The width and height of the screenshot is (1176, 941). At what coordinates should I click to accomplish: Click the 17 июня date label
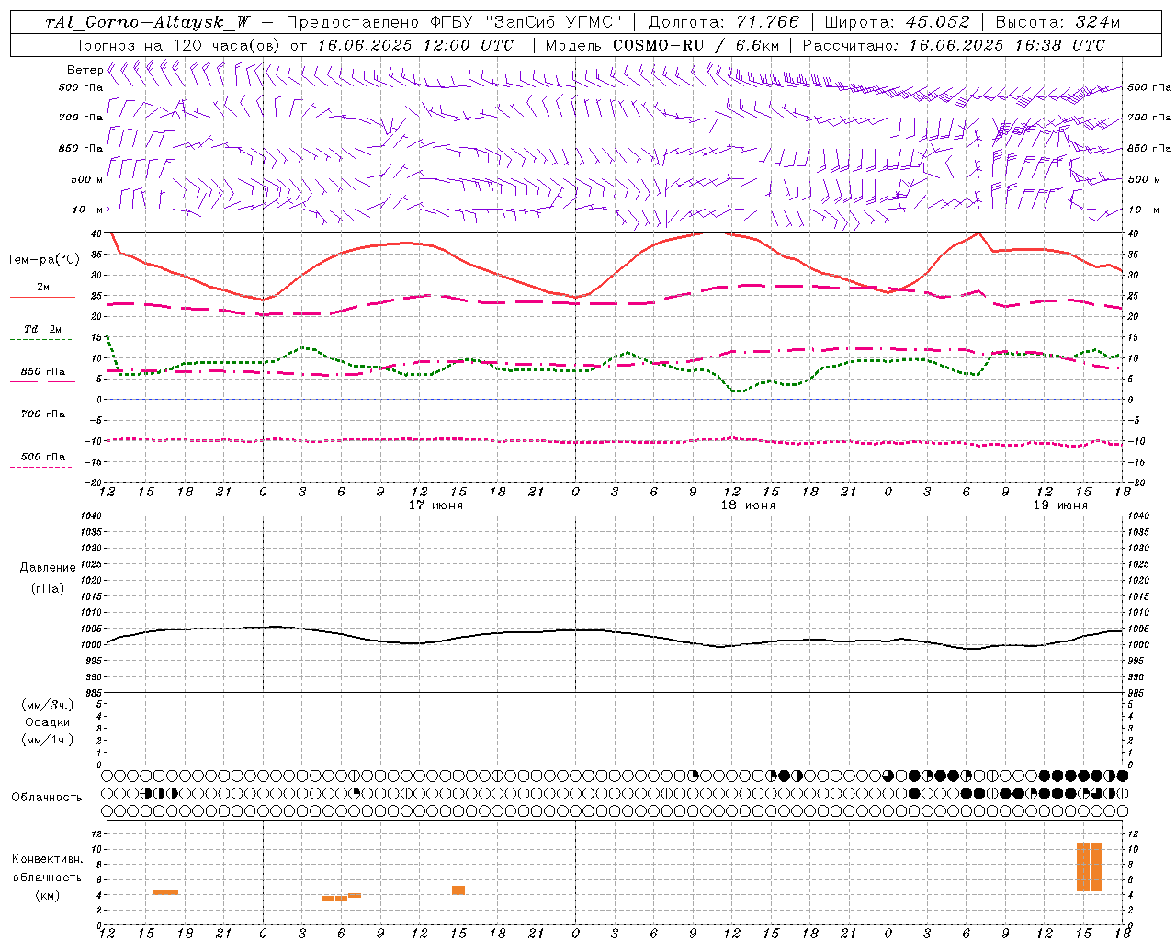pos(435,505)
